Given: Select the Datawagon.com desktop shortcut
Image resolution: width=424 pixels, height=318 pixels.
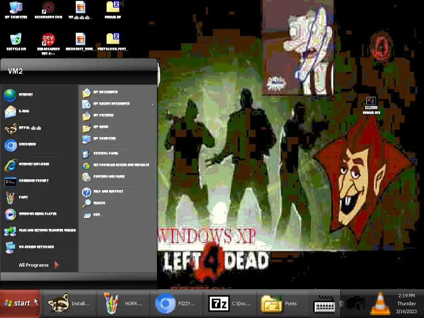Looking at the screenshot, I should [48, 10].
